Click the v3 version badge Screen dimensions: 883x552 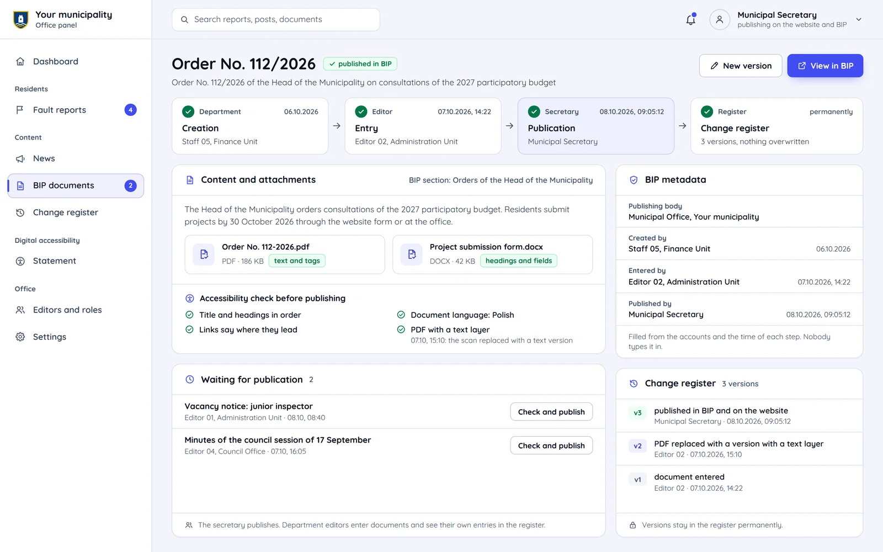coord(637,413)
